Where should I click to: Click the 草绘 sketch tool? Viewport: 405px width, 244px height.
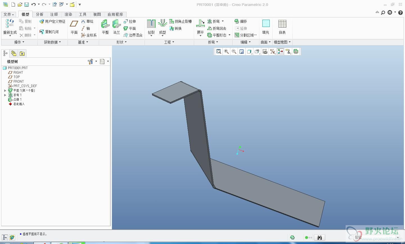(87, 21)
